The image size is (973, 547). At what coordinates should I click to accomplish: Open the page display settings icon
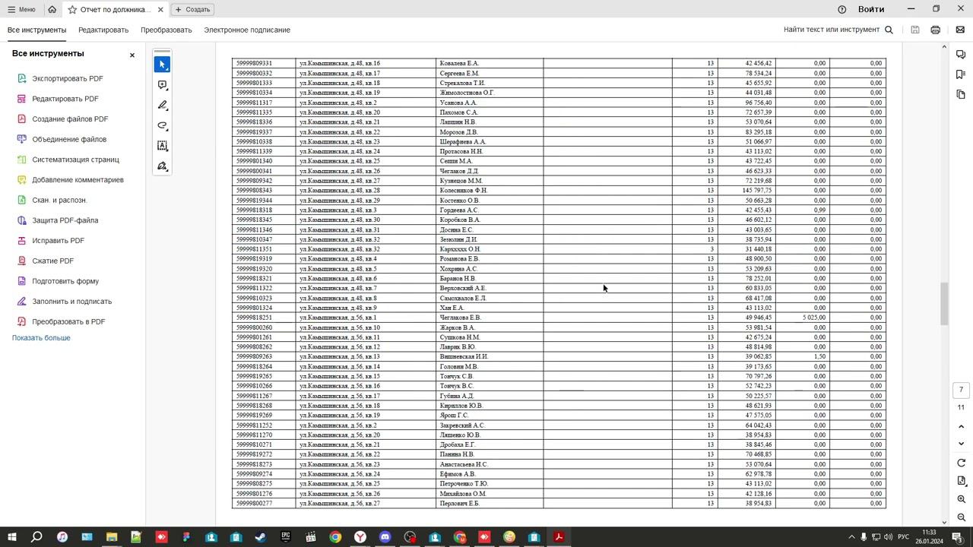tap(961, 481)
